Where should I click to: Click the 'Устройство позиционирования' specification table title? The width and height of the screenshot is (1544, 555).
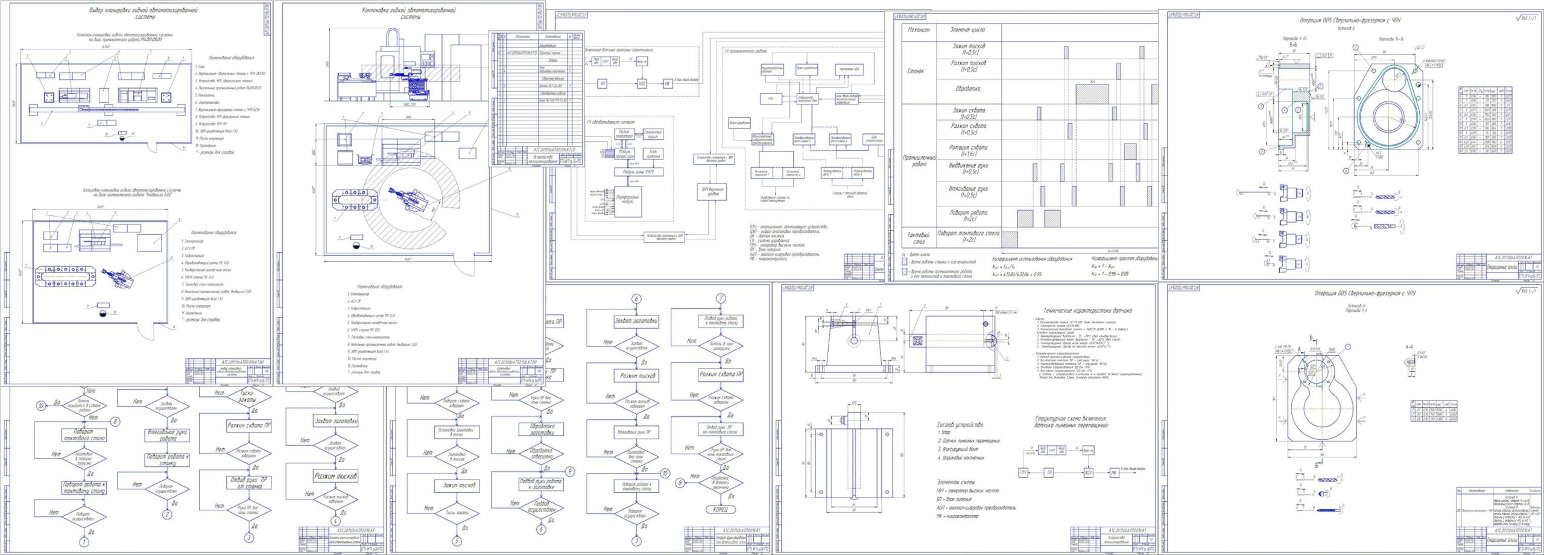click(543, 160)
